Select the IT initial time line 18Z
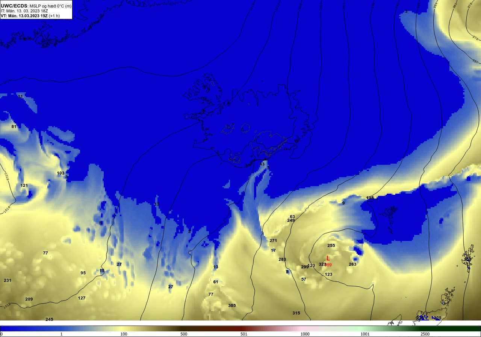This screenshot has height=337, width=481. tap(24, 11)
